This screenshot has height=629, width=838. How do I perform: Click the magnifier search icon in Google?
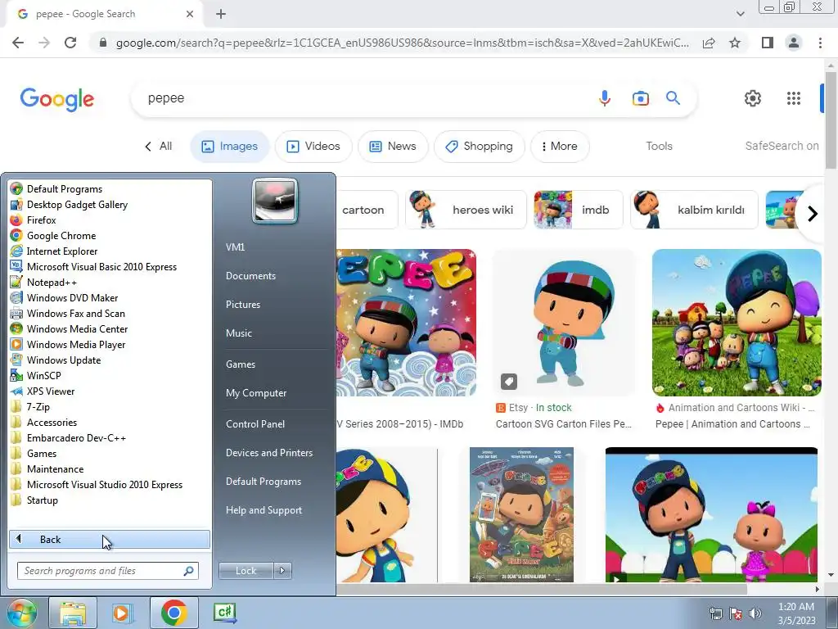click(673, 98)
